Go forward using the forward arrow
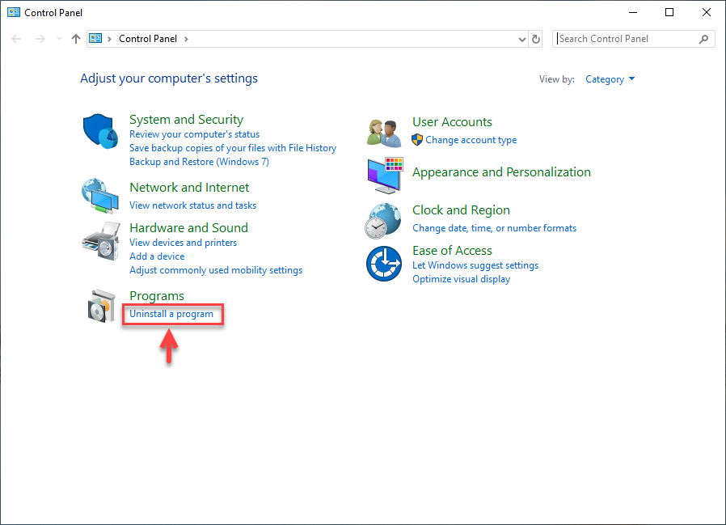 click(40, 39)
